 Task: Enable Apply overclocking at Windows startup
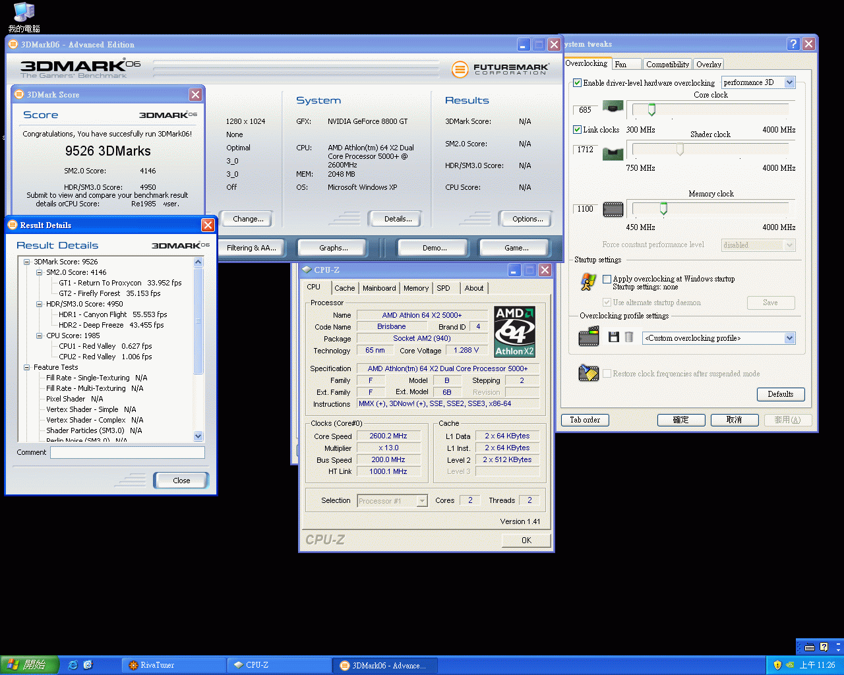tap(607, 279)
